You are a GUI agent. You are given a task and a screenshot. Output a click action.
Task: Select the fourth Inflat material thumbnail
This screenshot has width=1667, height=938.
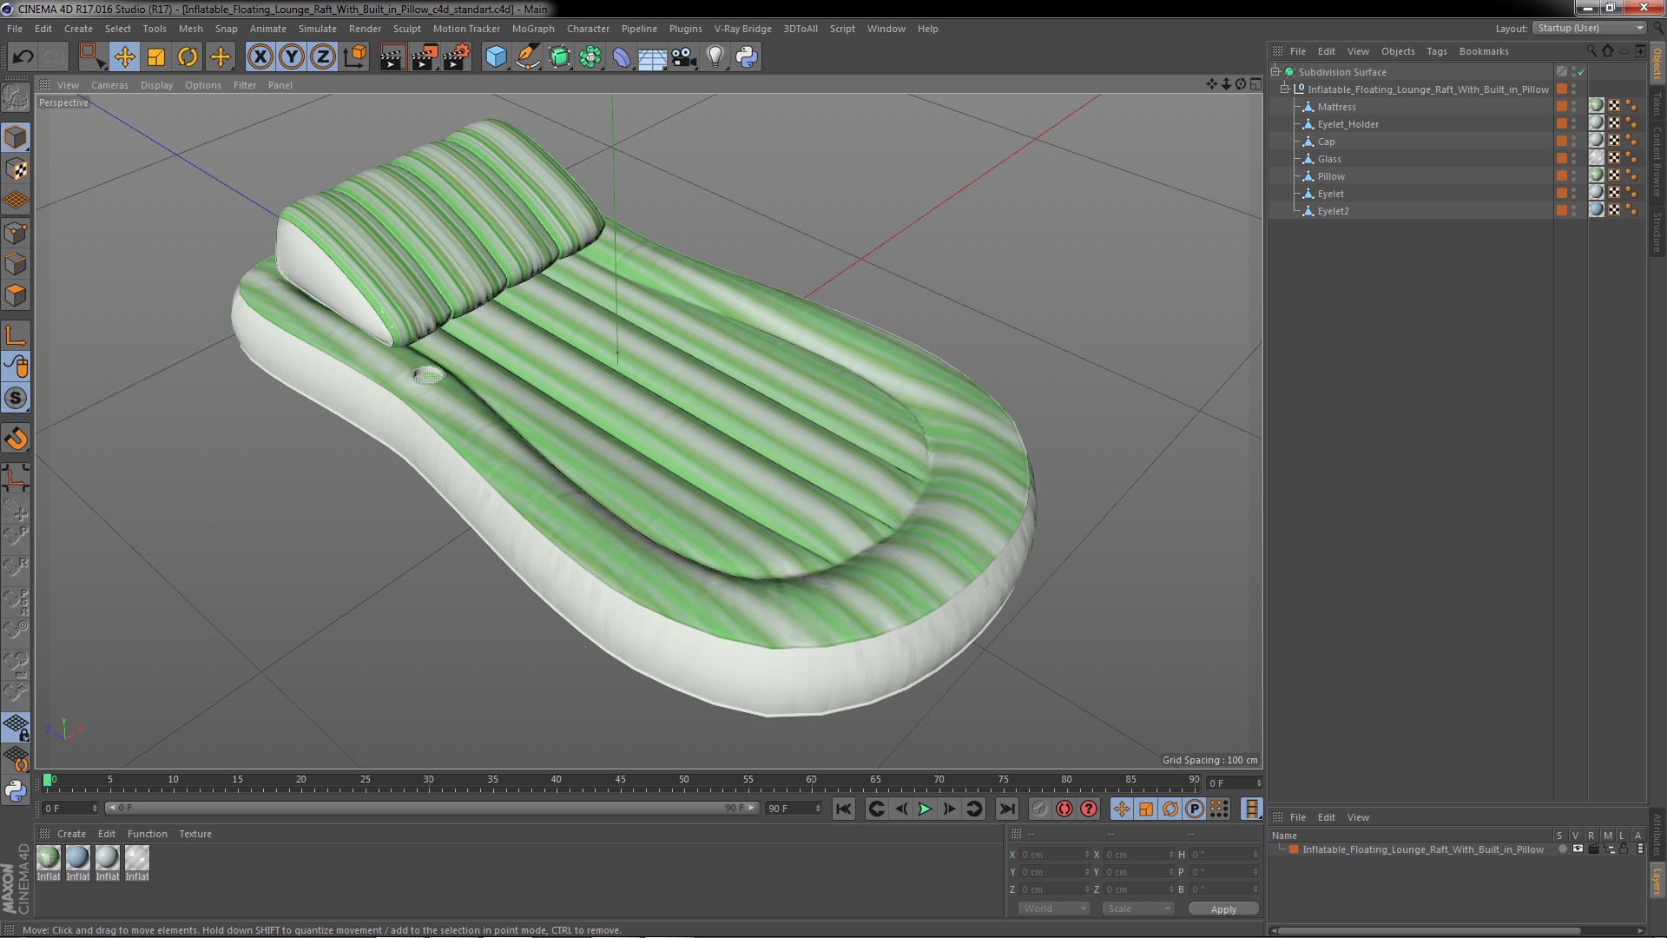tap(137, 858)
